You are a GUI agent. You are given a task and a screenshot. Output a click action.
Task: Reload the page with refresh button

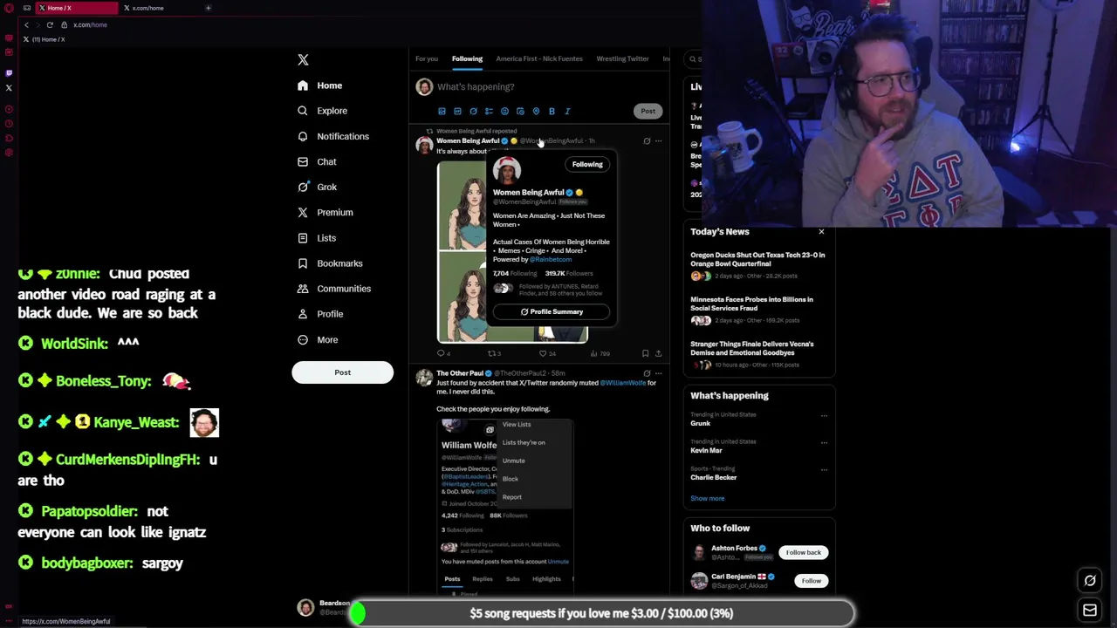click(50, 24)
